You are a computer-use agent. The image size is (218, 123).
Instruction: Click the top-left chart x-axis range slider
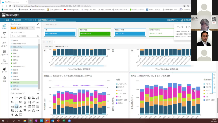pos(79,66)
